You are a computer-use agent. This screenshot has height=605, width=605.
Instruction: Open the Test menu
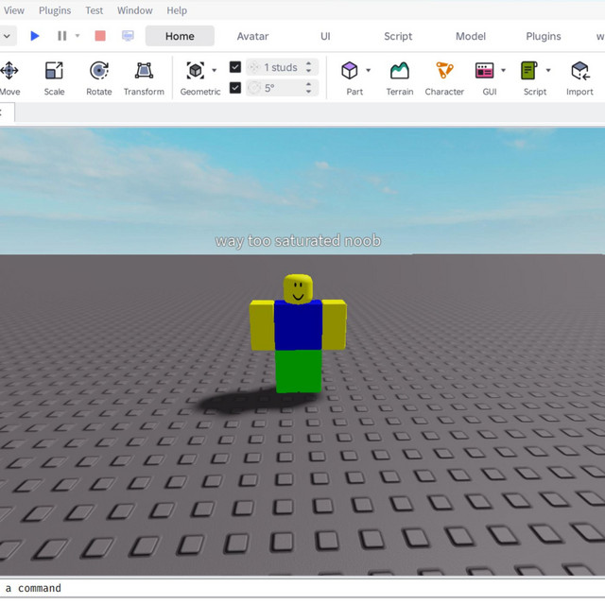pos(95,10)
